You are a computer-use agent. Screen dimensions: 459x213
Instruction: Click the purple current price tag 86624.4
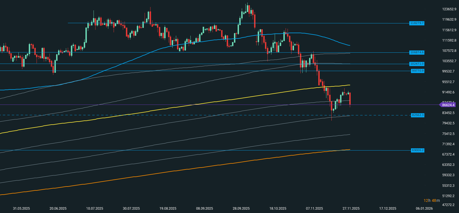(x=448, y=105)
